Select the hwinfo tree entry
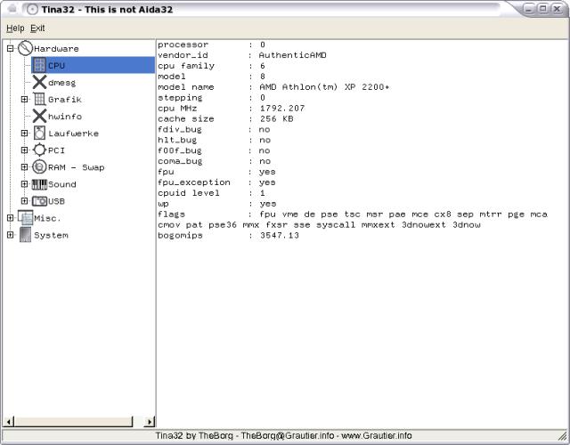Image resolution: width=570 pixels, height=445 pixels. point(65,117)
